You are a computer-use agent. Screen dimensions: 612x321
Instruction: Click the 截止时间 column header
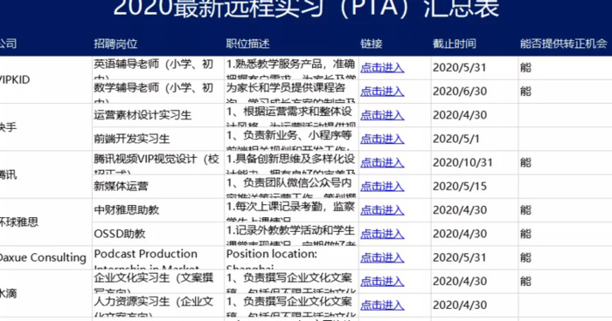tap(455, 44)
